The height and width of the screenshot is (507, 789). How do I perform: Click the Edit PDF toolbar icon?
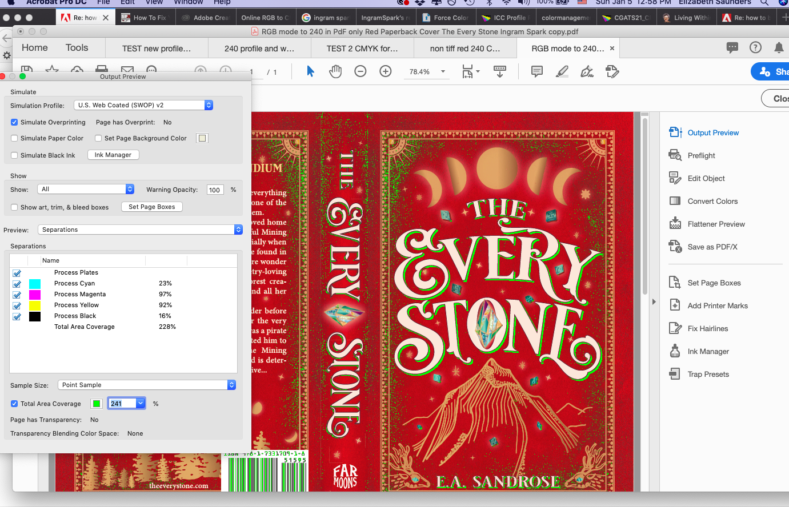click(x=612, y=71)
